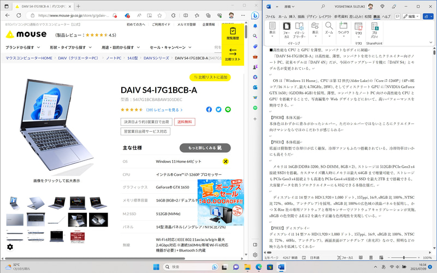The image size is (437, 273).
Task: Click the customize wrench icon beside OS
Action: [x=226, y=161]
